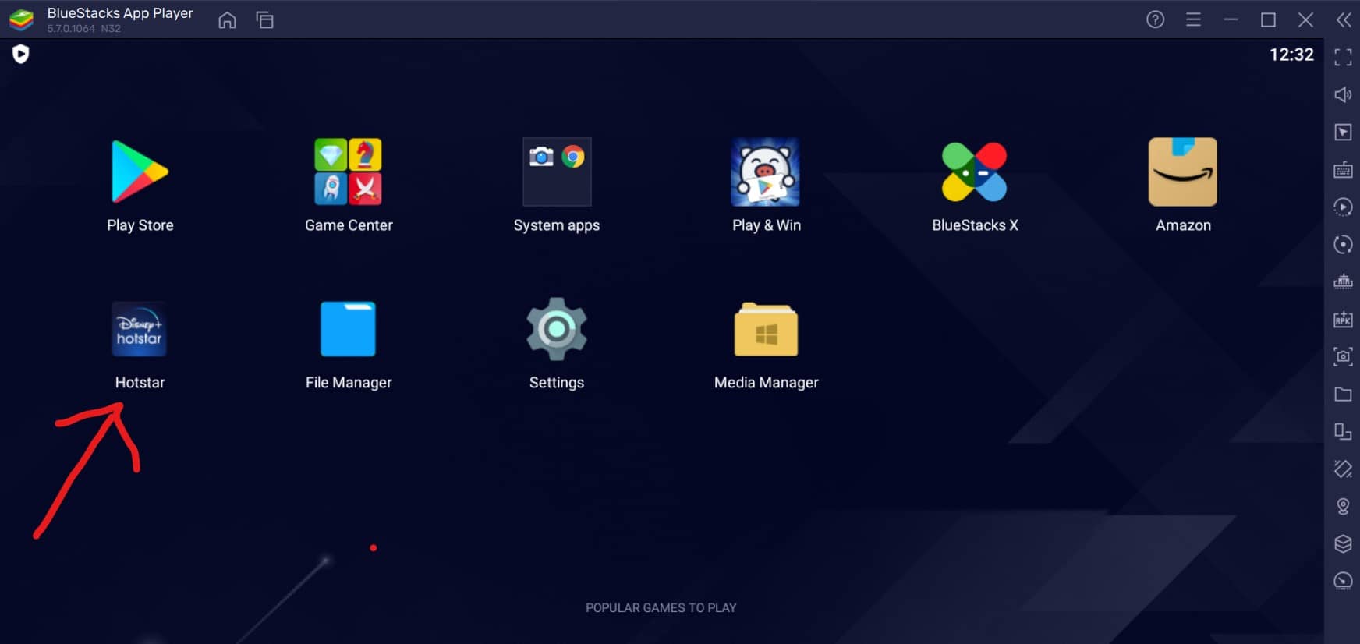Click the camera icon inside System apps
Screen dimensions: 1360x644
click(541, 157)
